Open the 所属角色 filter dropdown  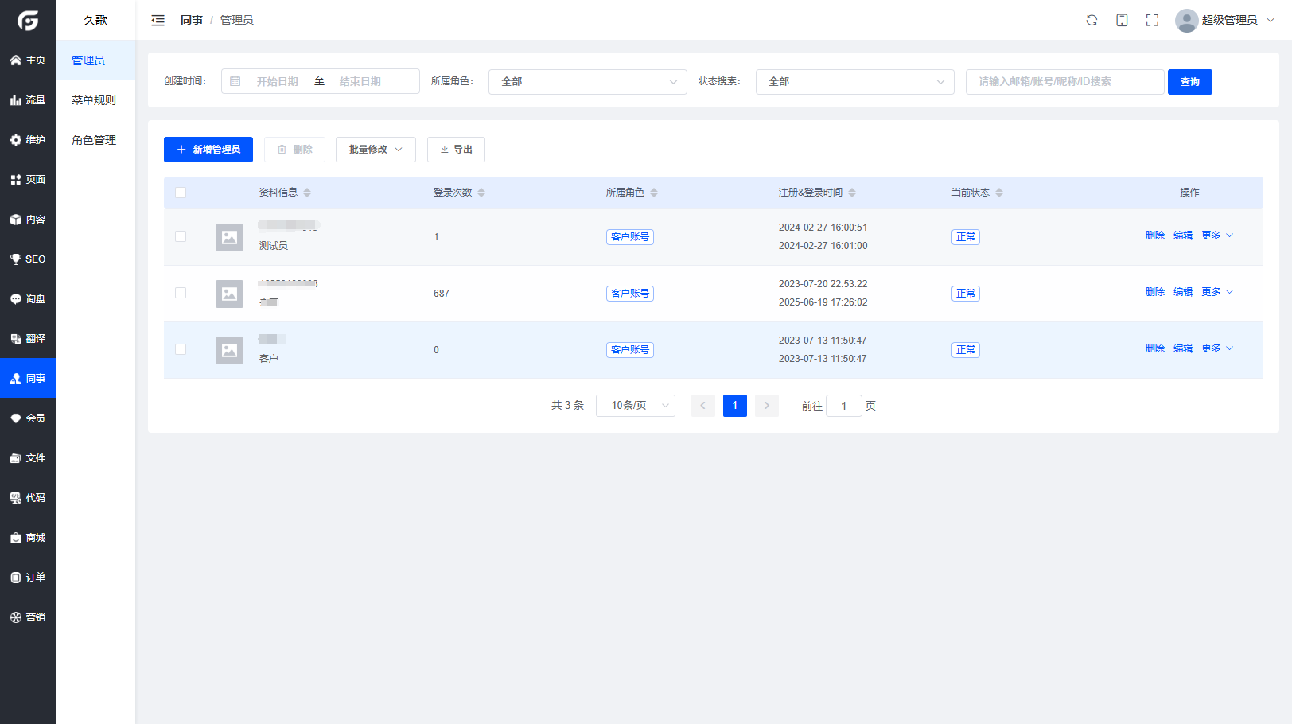coord(587,81)
